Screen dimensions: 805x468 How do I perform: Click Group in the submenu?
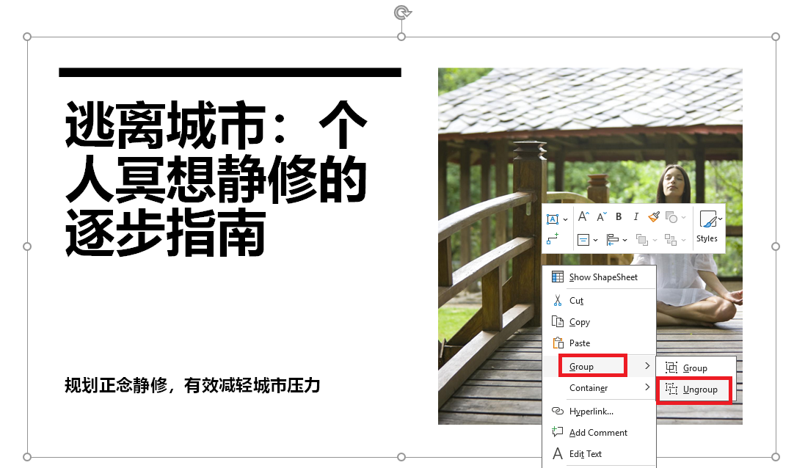tap(696, 368)
